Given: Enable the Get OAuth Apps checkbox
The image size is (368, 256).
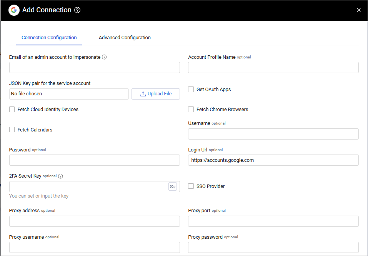Looking at the screenshot, I should tap(191, 90).
